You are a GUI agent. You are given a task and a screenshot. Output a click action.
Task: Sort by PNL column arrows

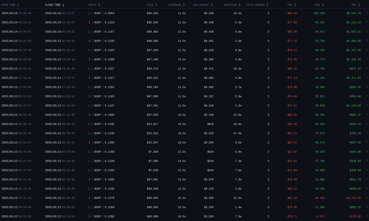coord(359,5)
